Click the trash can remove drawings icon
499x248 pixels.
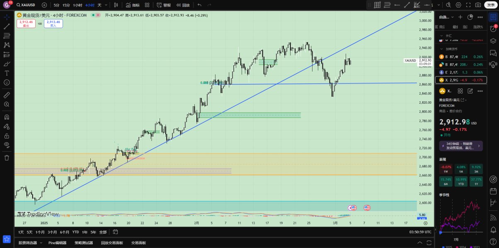coord(7,157)
